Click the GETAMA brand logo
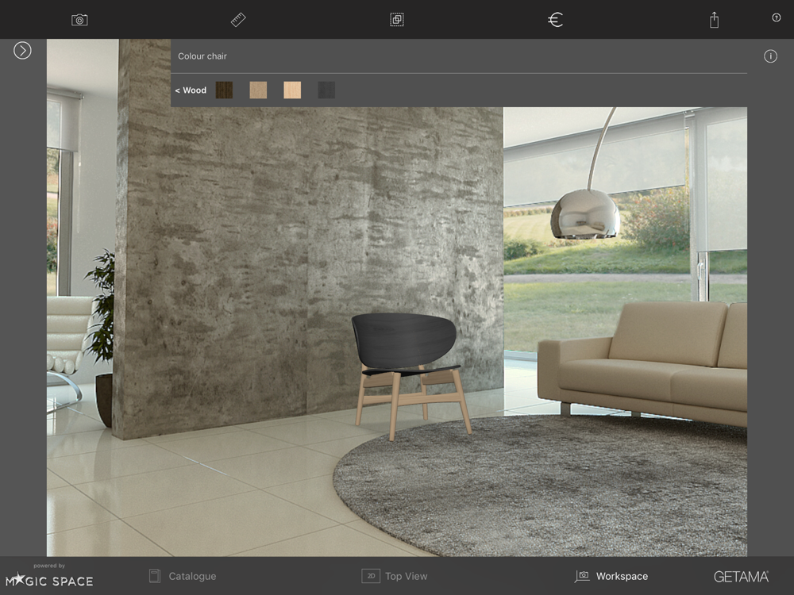 pos(741,577)
